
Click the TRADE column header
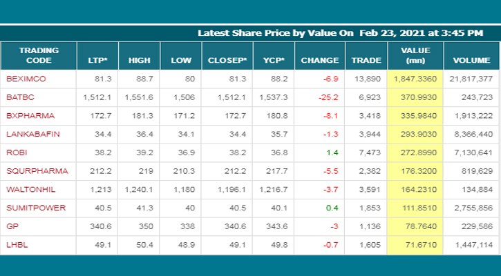point(366,60)
